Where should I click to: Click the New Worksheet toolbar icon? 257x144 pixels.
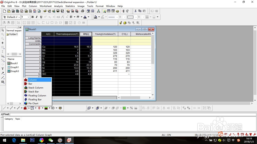click(13, 11)
